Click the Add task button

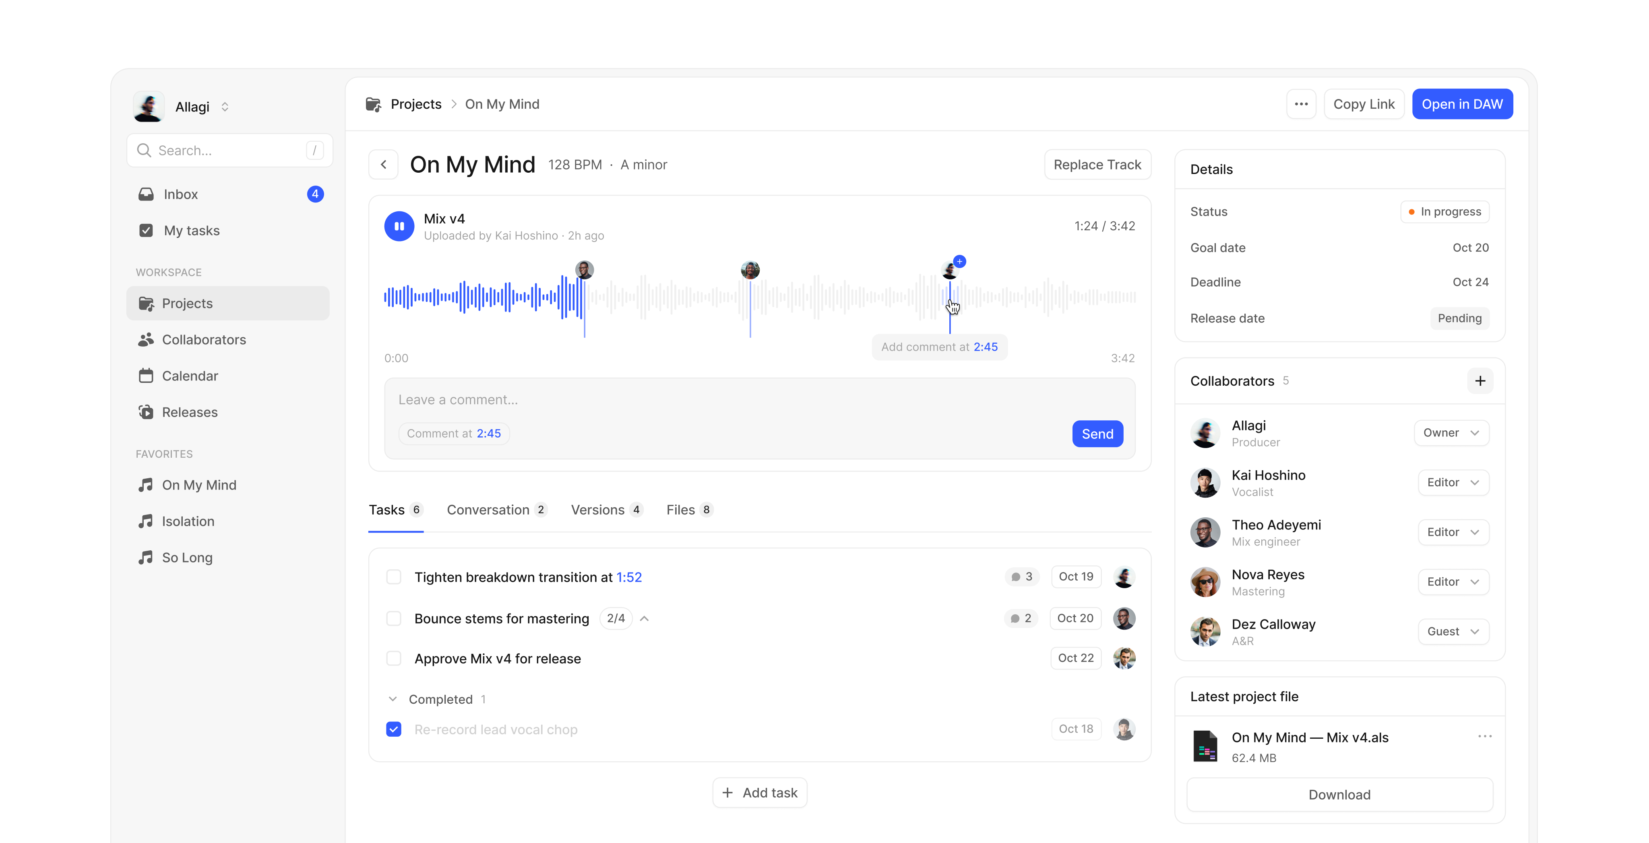[759, 793]
